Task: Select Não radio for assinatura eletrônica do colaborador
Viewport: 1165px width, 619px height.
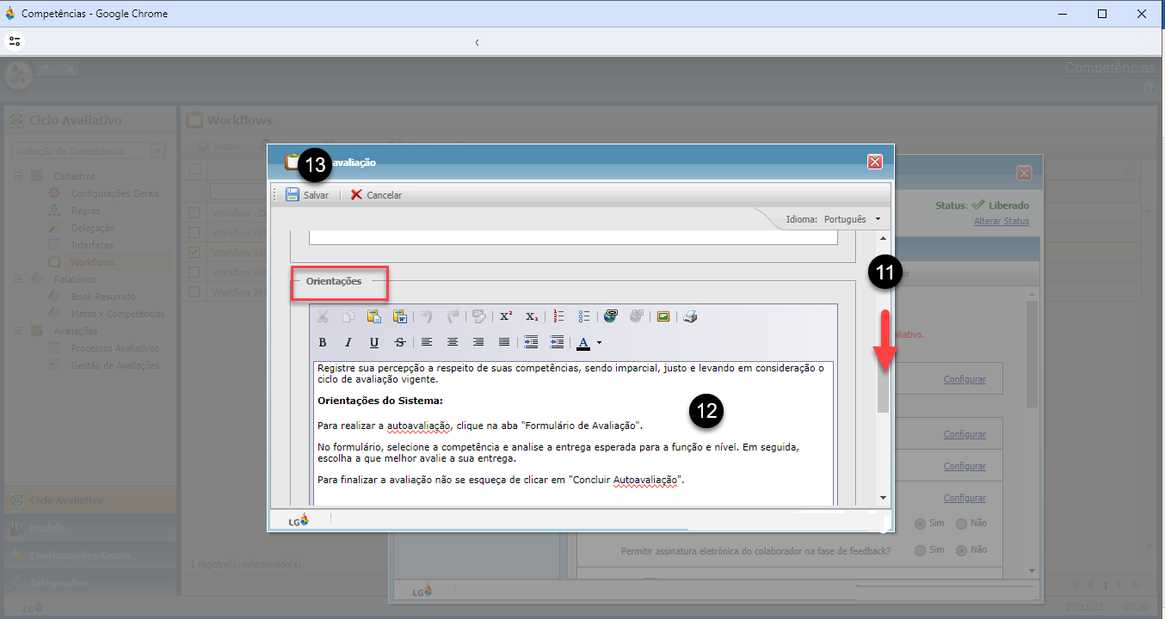Action: tap(960, 549)
